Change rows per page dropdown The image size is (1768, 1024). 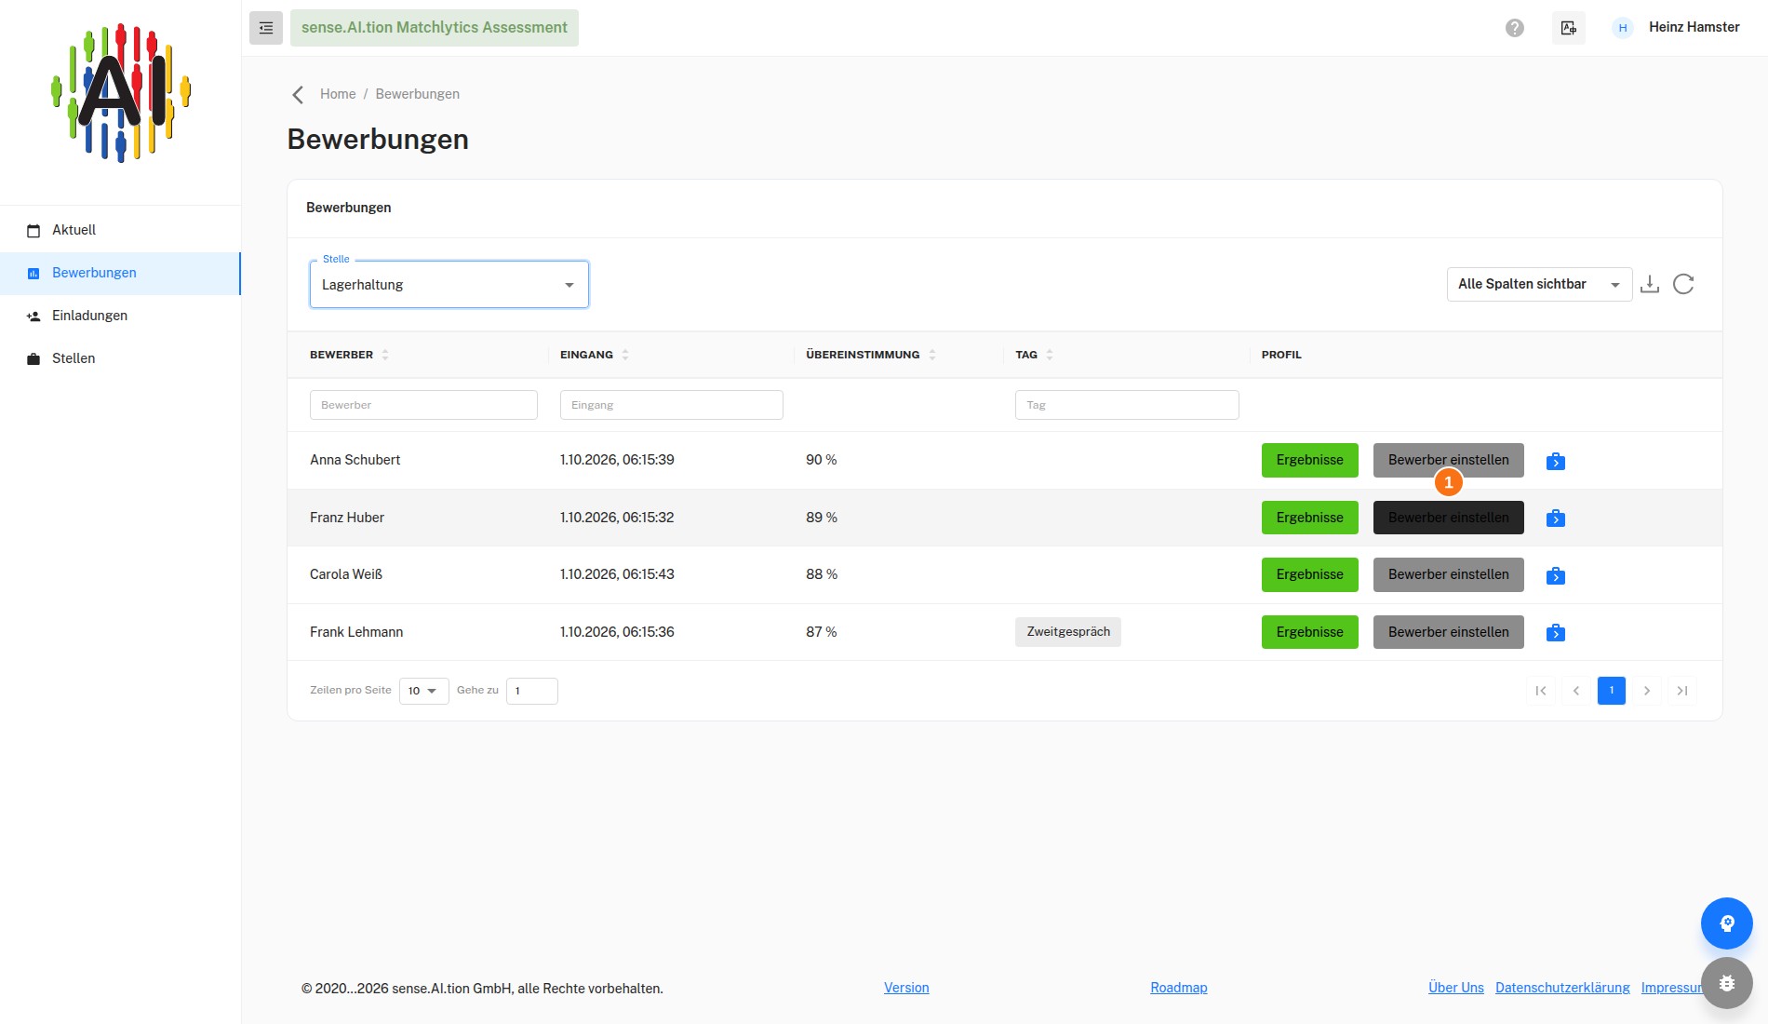pos(424,691)
